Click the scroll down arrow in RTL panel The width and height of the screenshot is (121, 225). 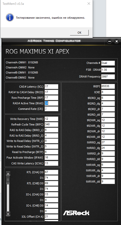[x=8, y=214]
